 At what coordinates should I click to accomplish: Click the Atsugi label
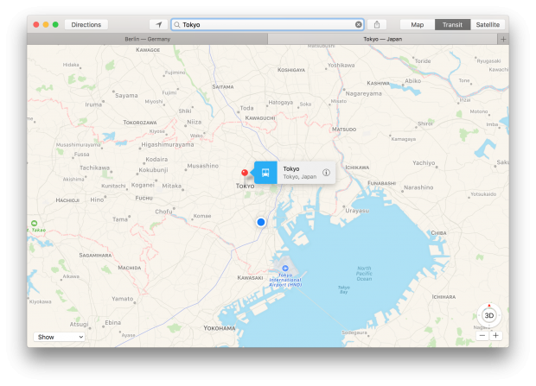click(x=79, y=325)
